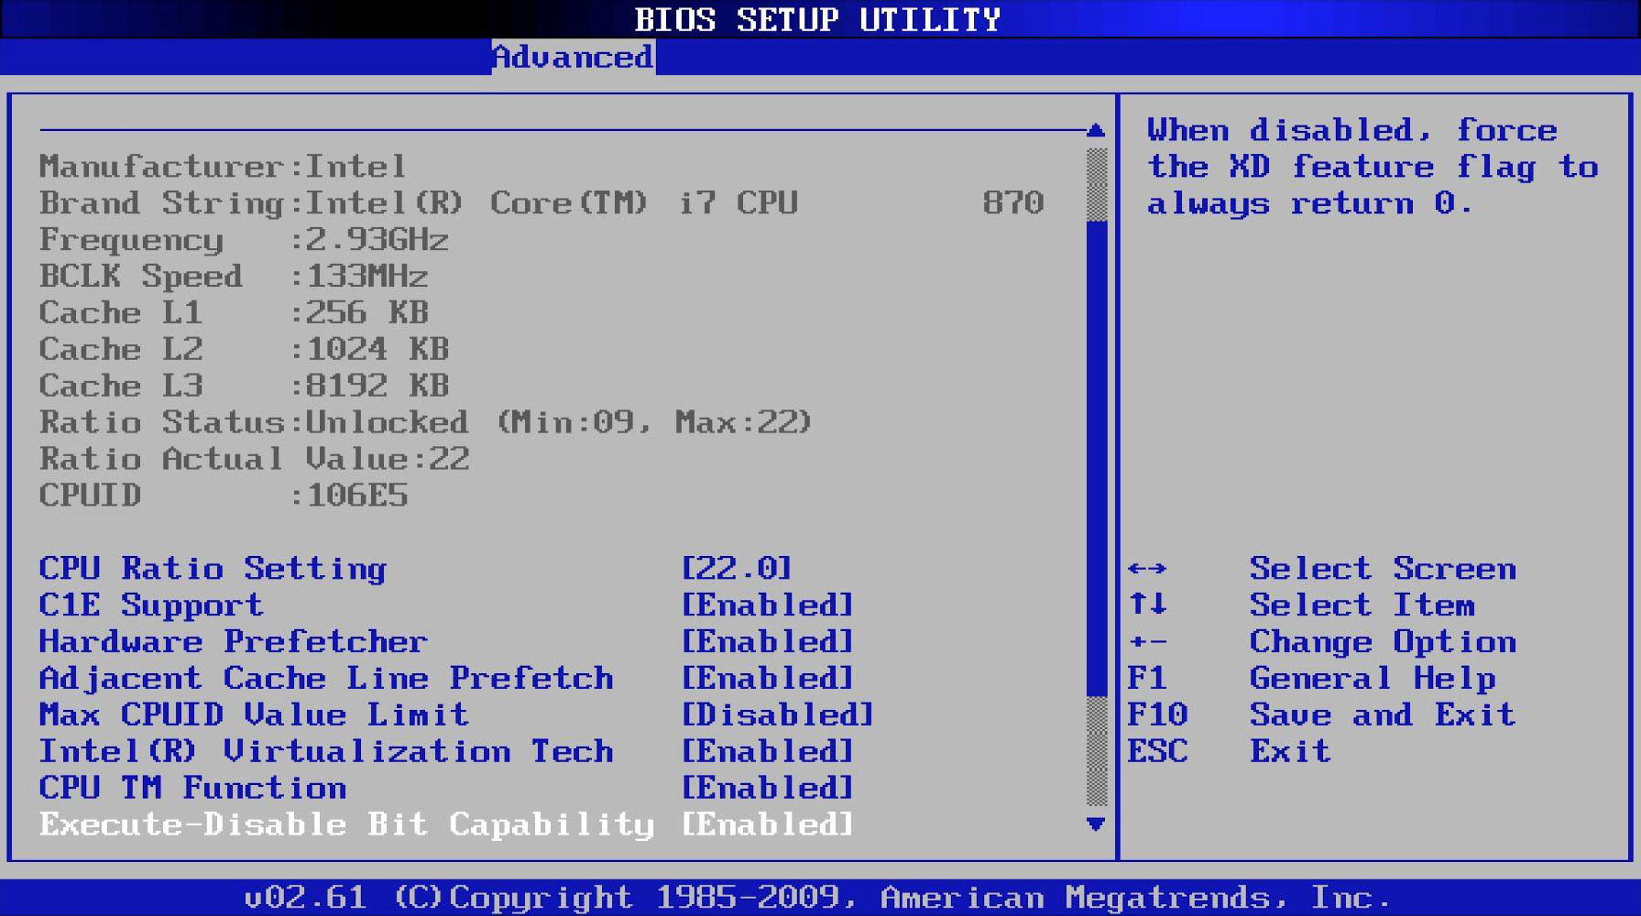
Task: Click the F10 Save and Exit hint
Action: (1321, 715)
